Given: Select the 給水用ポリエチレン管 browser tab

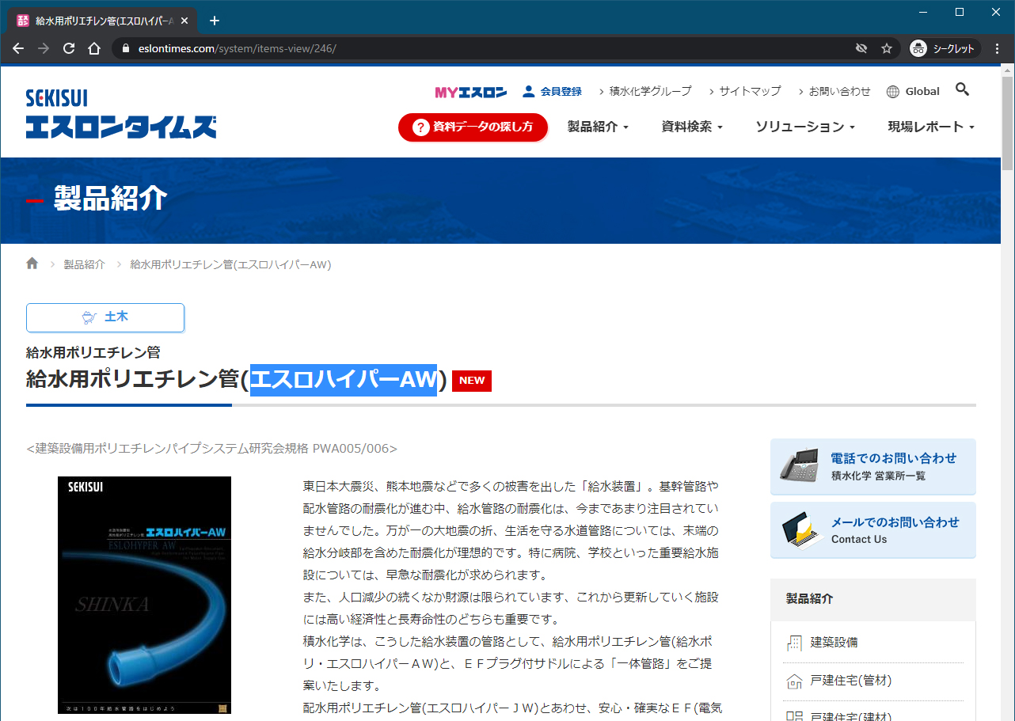Looking at the screenshot, I should click(x=104, y=21).
